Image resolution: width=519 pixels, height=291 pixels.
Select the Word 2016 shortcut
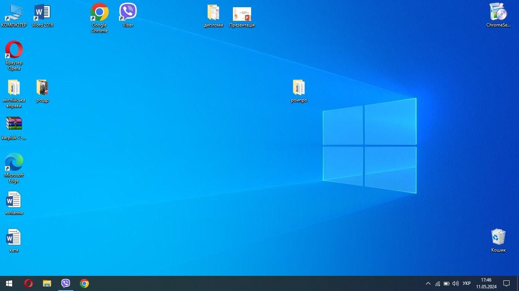coord(43,16)
